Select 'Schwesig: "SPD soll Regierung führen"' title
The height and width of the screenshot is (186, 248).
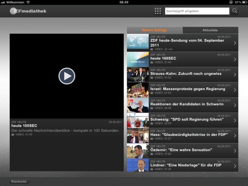(187, 119)
